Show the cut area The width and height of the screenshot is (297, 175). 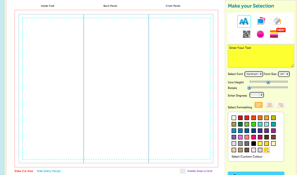(24, 171)
